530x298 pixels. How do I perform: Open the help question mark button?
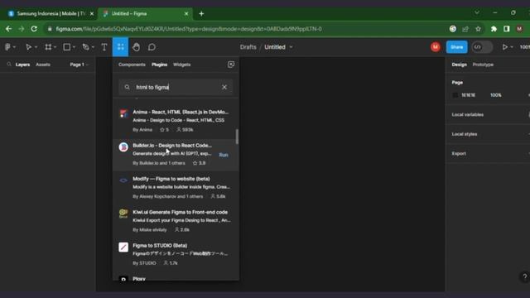click(524, 276)
